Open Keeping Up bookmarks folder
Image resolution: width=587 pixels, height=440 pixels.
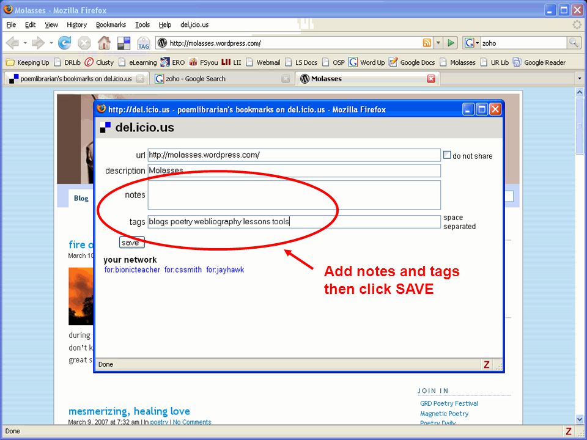28,62
